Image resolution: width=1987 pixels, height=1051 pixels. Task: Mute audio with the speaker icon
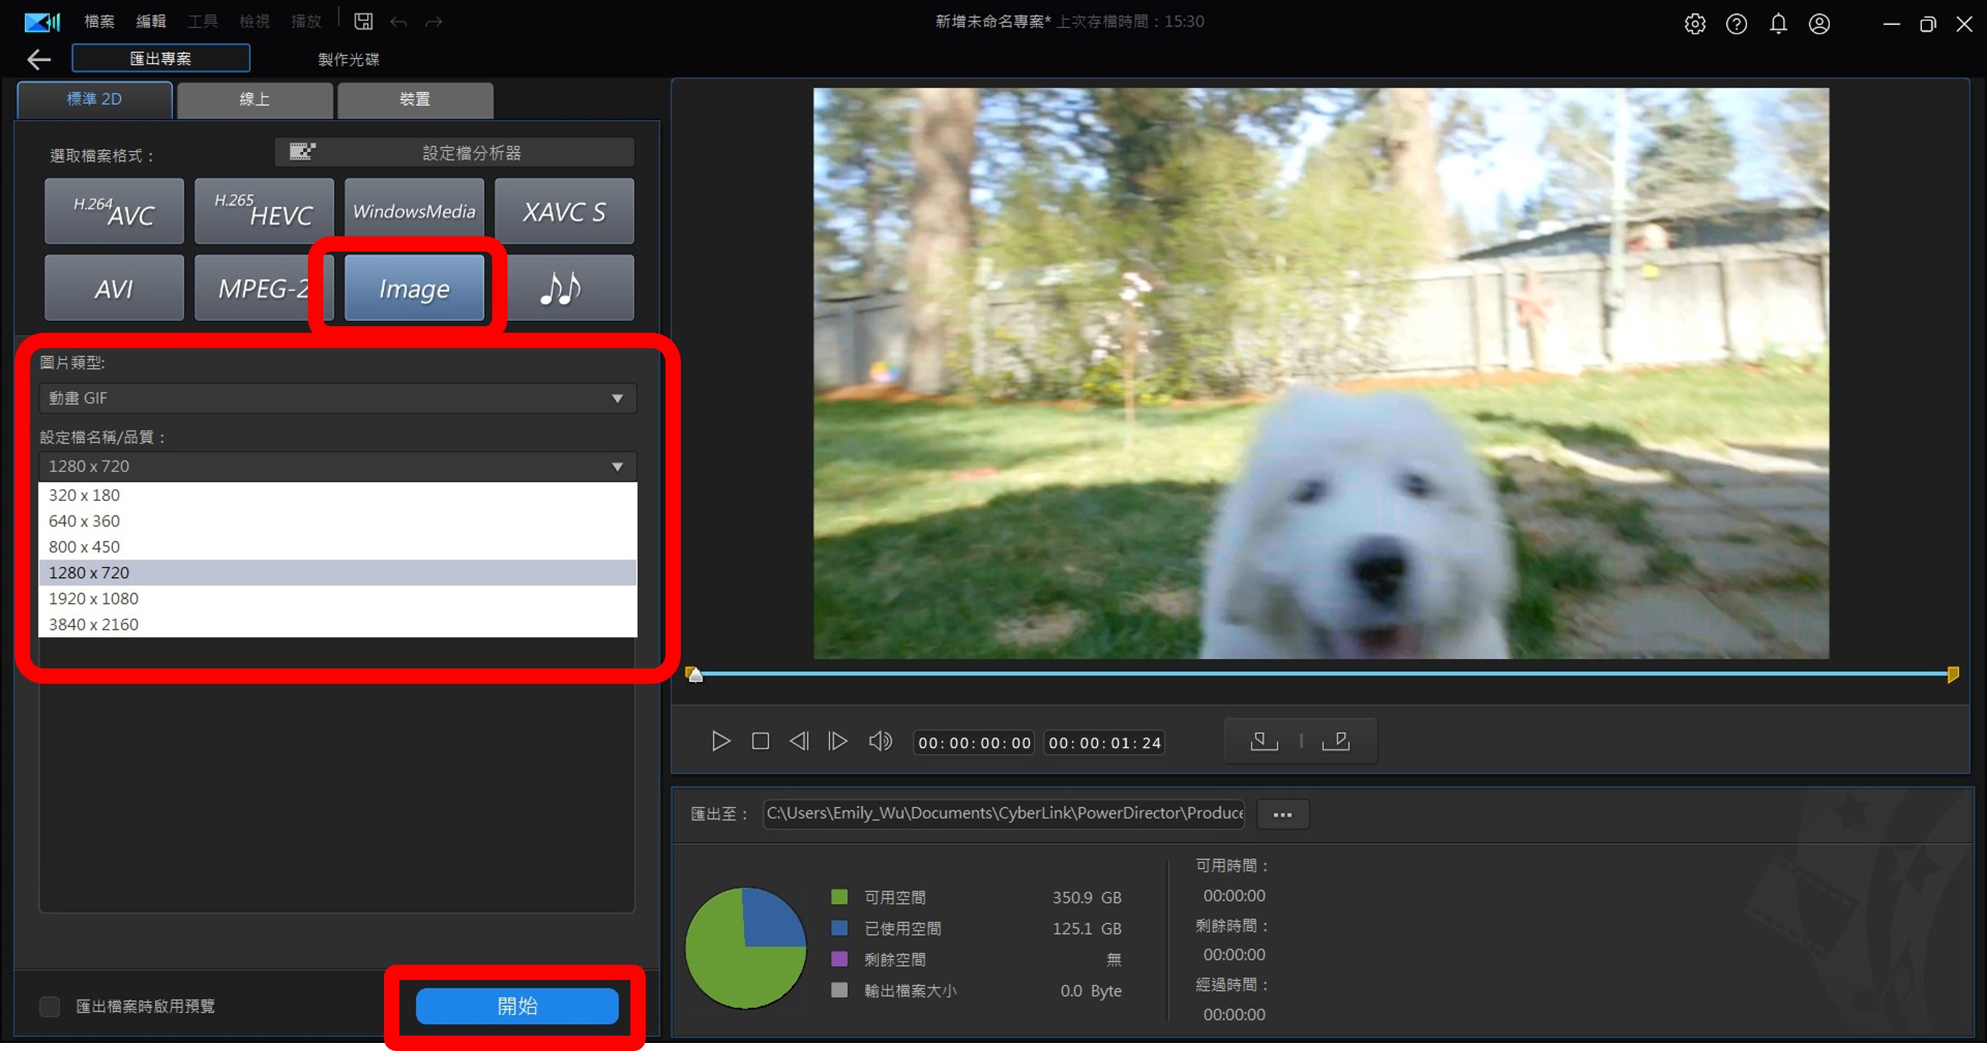[x=880, y=742]
